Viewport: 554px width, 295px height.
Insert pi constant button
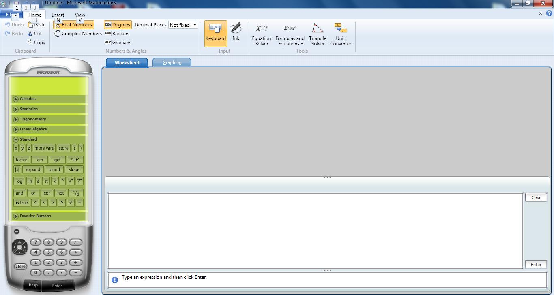(x=46, y=181)
